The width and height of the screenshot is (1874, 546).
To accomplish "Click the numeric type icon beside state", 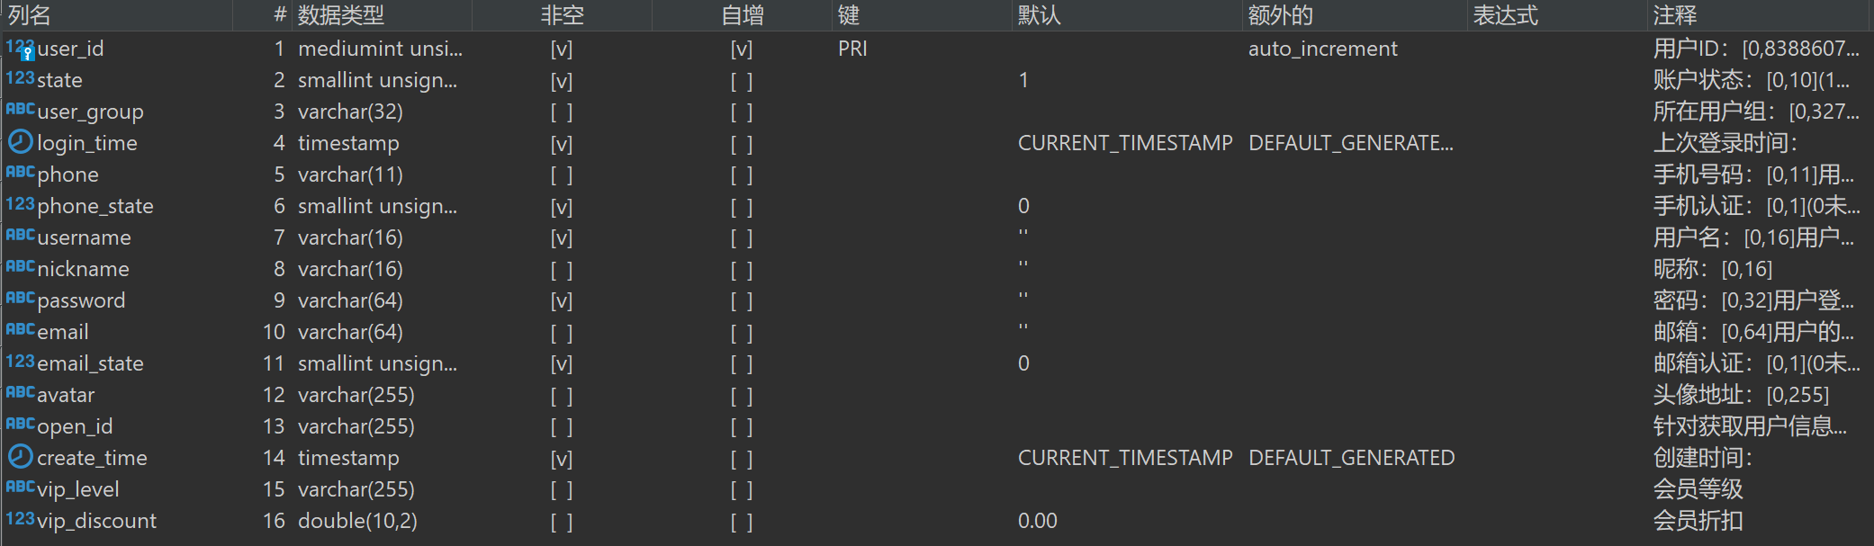I will (20, 79).
